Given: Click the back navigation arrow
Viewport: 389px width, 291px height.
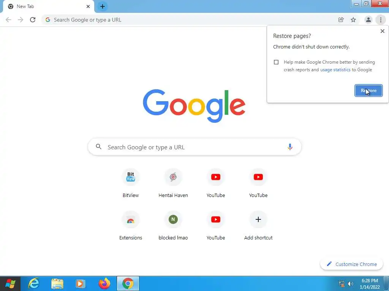Looking at the screenshot, I should [x=8, y=20].
